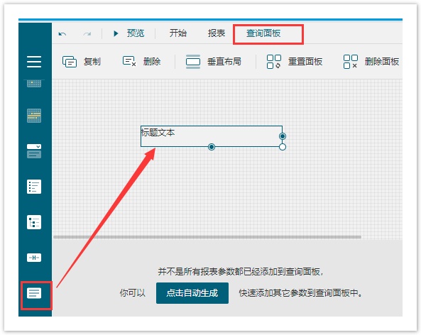Switch to the 开始 tab
Screen dimensions: 421x335
(177, 33)
